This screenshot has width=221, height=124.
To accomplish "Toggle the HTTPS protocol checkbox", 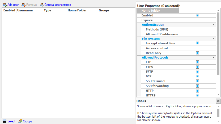I will pos(197,95).
